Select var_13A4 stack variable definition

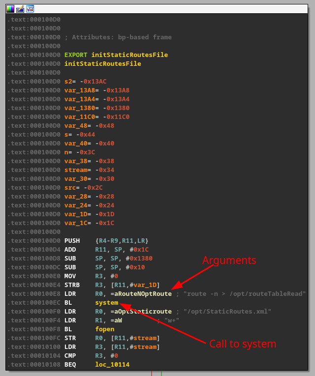pyautogui.click(x=97, y=99)
